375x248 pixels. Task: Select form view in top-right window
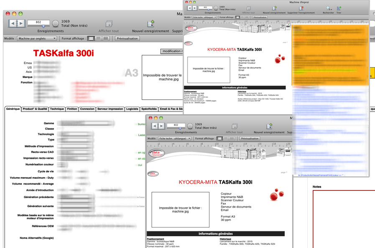(x=237, y=17)
